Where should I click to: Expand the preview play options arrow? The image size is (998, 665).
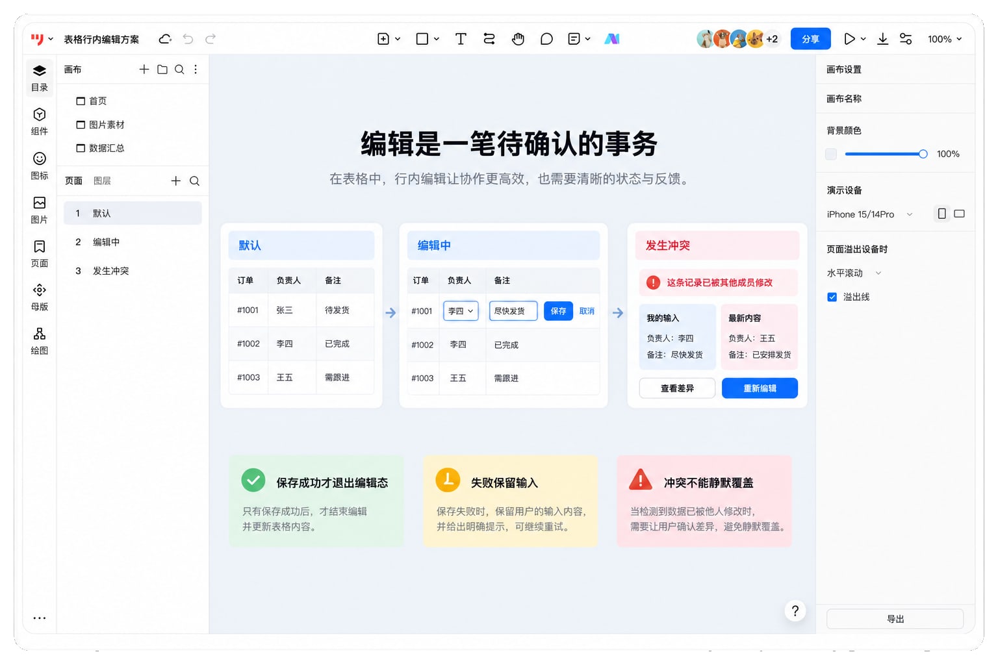tap(863, 39)
